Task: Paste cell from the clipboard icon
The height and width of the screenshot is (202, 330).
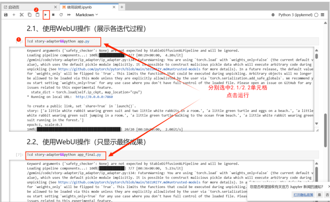Action: point(37,15)
